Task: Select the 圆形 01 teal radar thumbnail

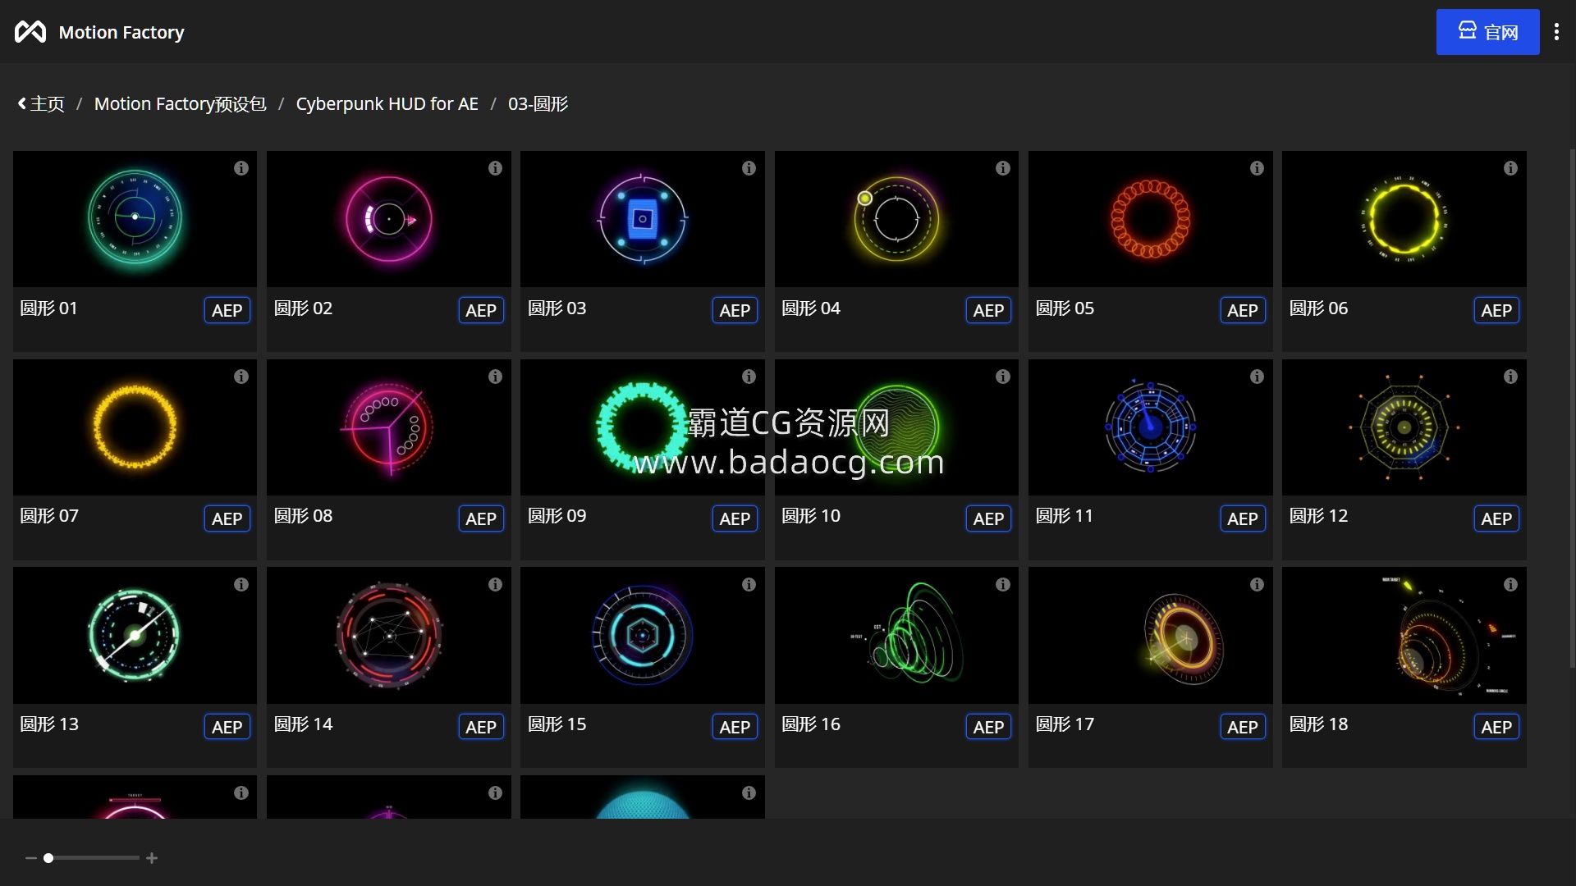Action: pyautogui.click(x=135, y=219)
